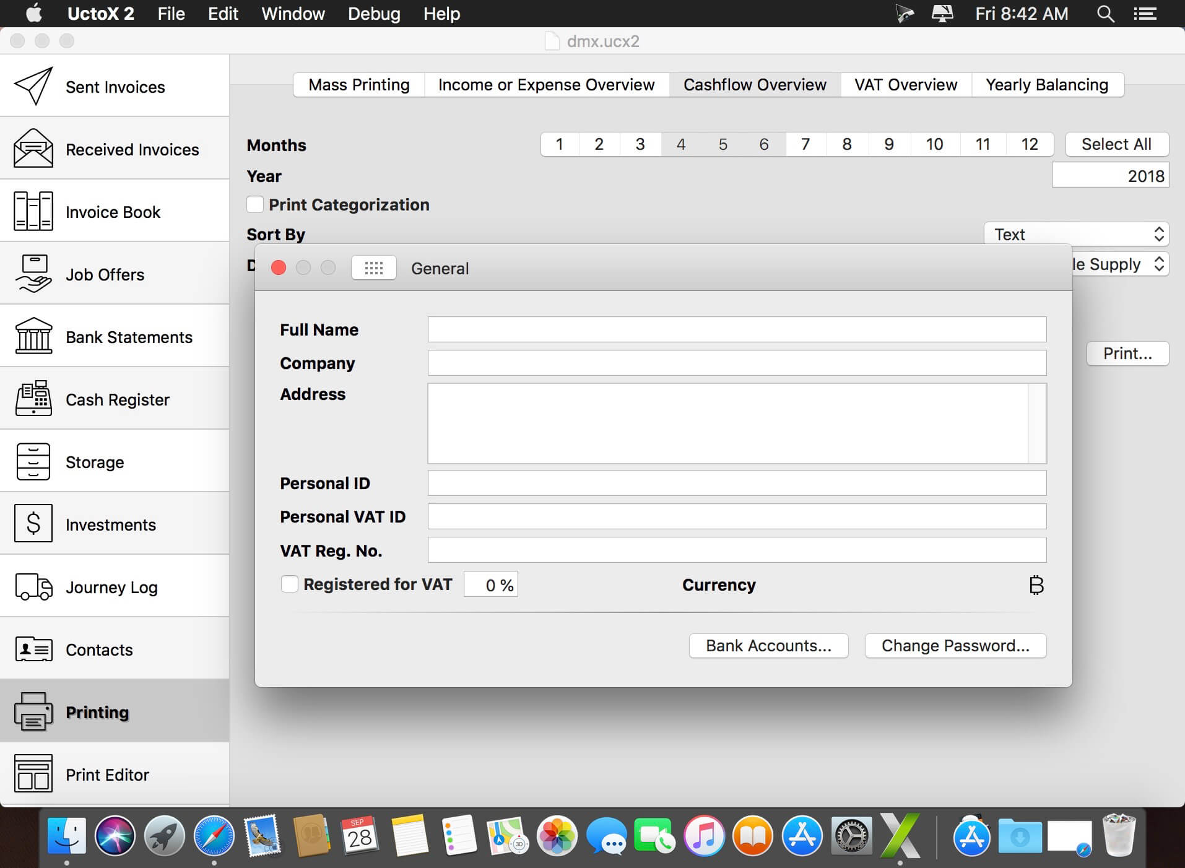Click the Journey Log truck icon

point(33,586)
